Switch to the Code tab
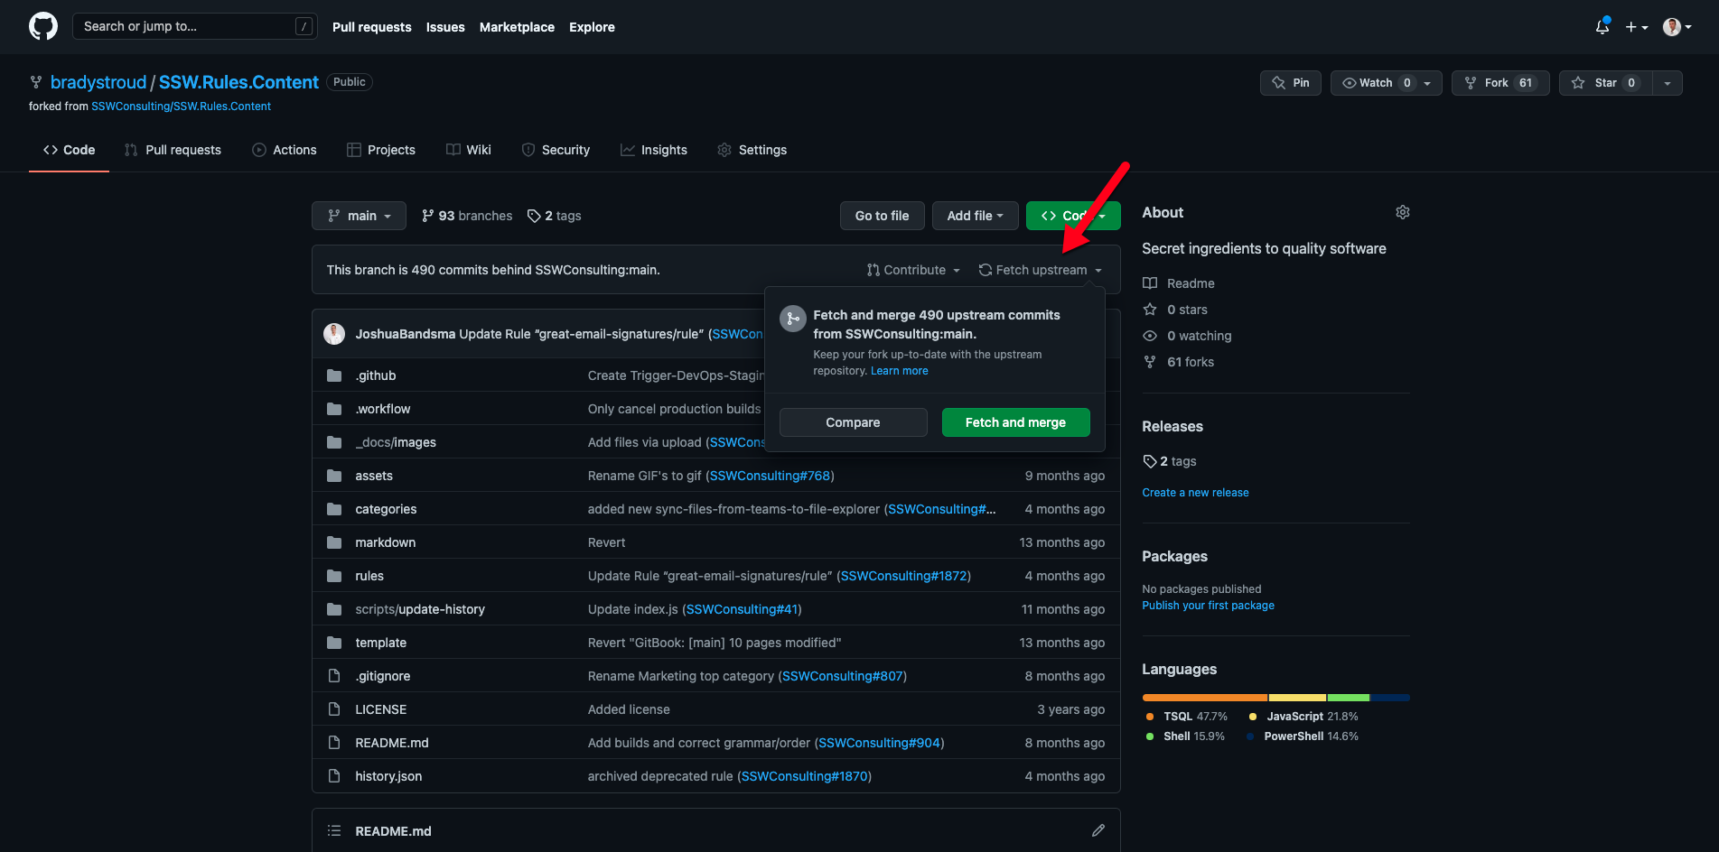 [69, 150]
